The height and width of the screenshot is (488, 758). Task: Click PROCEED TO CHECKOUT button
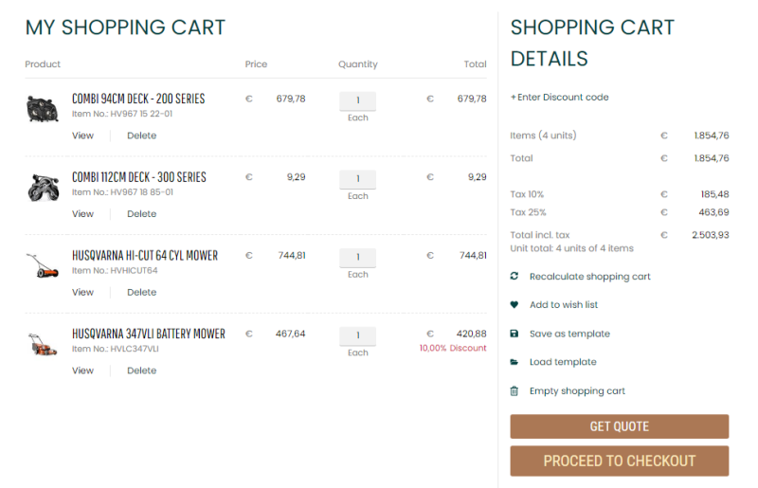tap(620, 461)
